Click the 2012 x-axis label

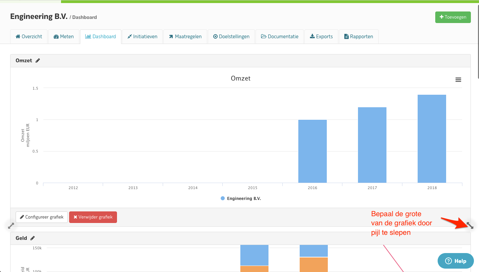pos(73,188)
